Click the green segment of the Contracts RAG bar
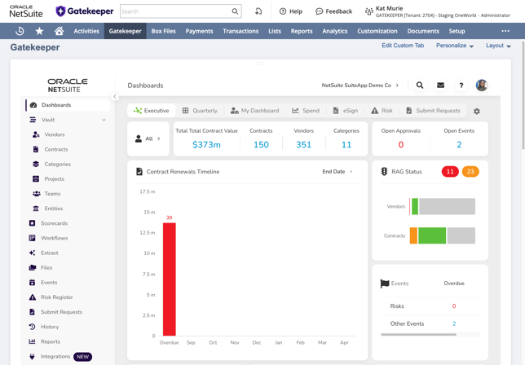This screenshot has height=365, width=525. (432, 235)
